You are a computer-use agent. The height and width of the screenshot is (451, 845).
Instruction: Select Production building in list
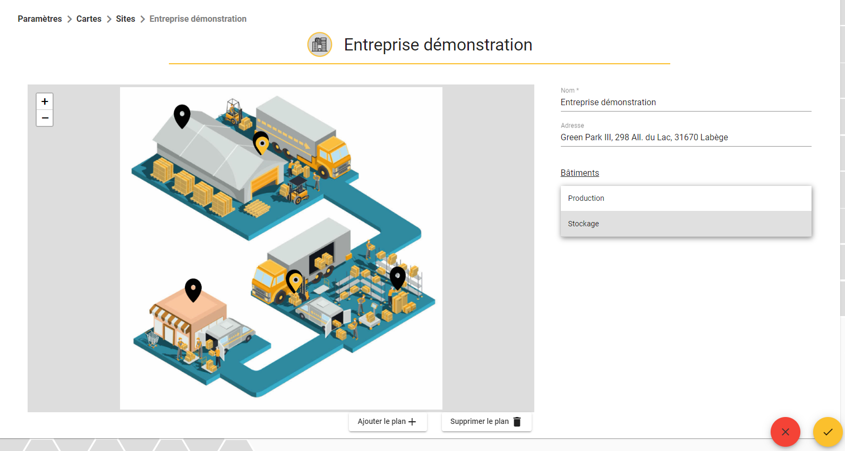click(686, 198)
